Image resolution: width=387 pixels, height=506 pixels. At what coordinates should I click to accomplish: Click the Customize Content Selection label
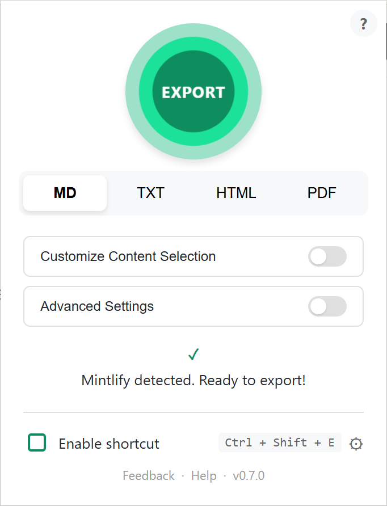click(128, 256)
